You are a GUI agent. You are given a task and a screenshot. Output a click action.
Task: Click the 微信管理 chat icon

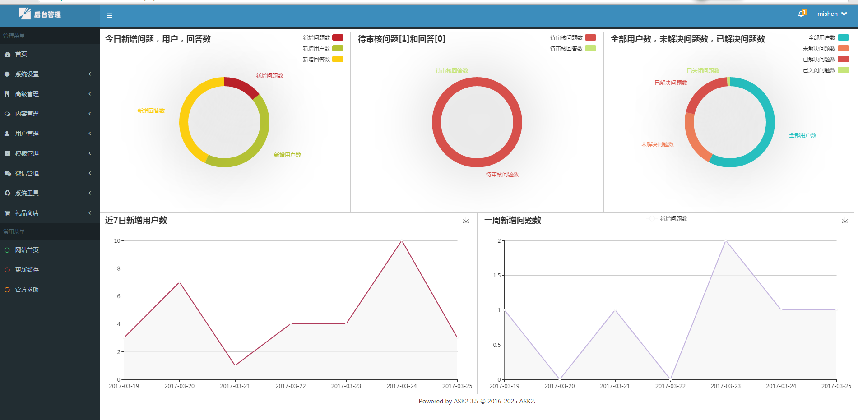pyautogui.click(x=7, y=173)
